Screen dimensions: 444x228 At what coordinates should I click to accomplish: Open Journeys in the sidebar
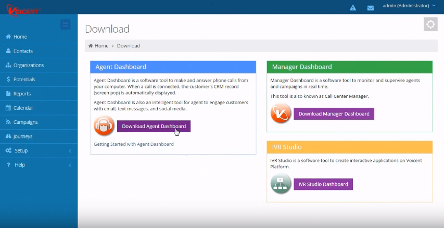[39, 136]
